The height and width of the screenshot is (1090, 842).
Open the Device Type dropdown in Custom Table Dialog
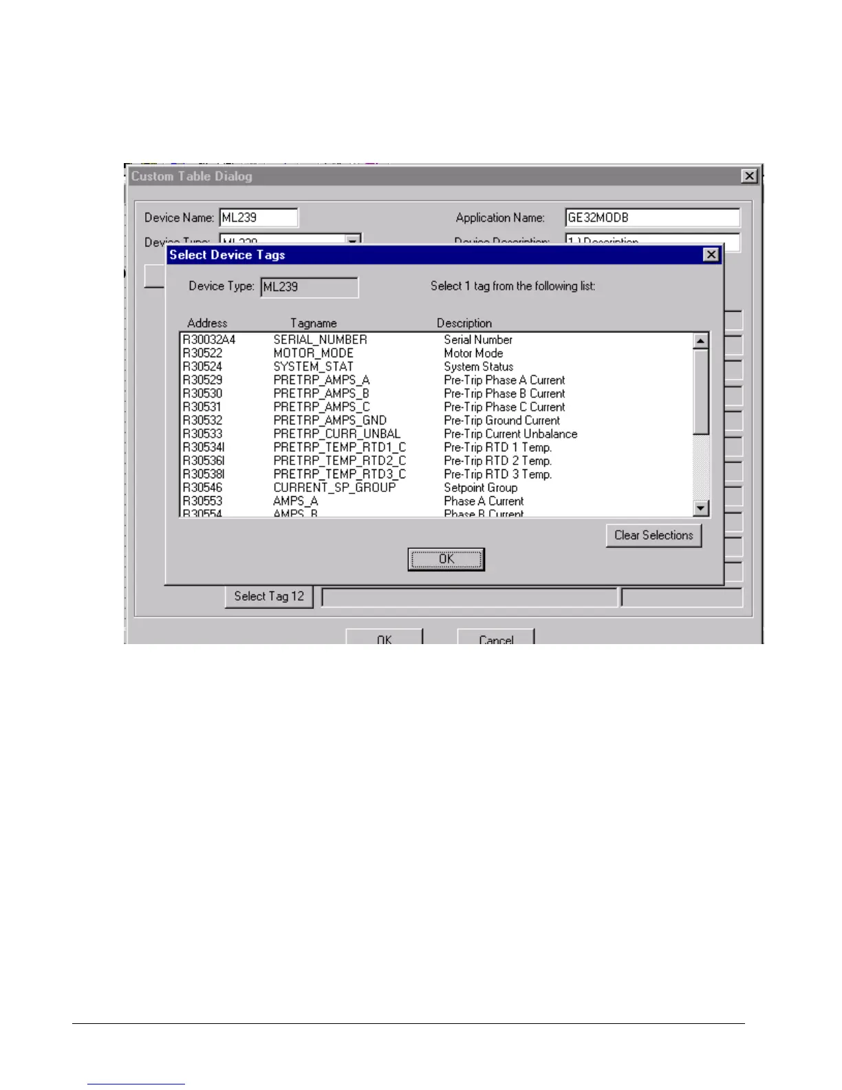point(353,240)
